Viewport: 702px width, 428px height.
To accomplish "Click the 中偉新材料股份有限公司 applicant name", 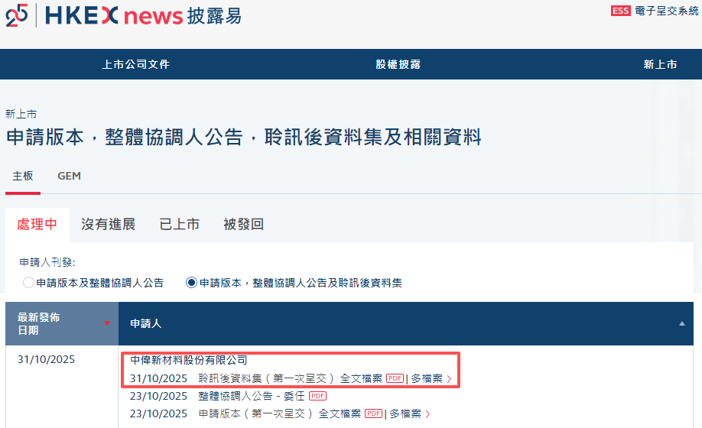I will [x=188, y=360].
